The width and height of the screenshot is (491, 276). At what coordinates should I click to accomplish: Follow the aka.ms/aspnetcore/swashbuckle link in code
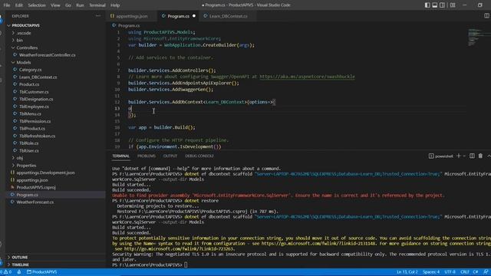coord(307,77)
